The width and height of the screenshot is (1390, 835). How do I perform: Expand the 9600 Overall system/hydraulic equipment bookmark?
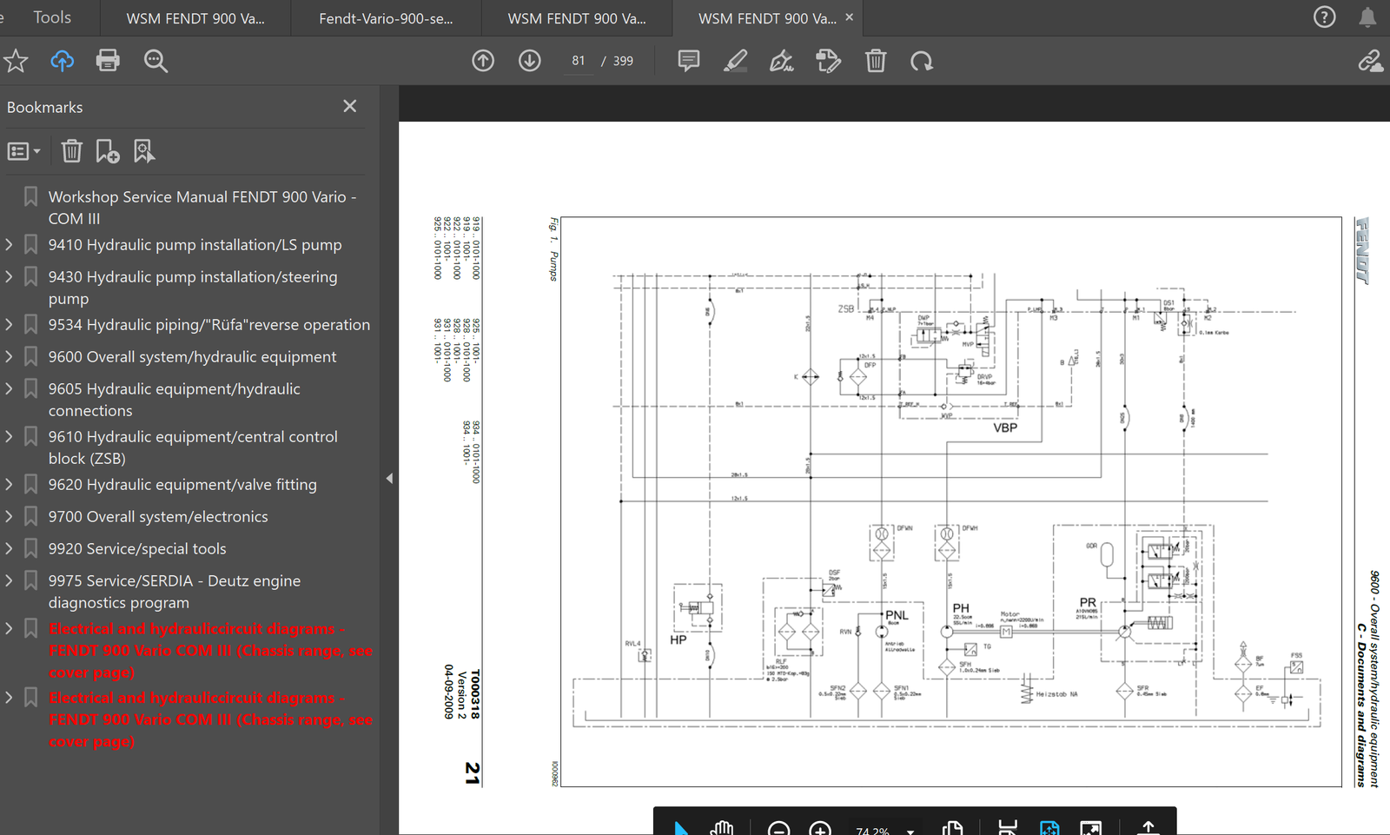click(x=9, y=356)
